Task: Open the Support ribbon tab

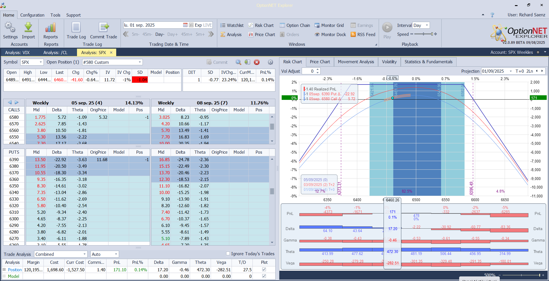Action: [74, 15]
